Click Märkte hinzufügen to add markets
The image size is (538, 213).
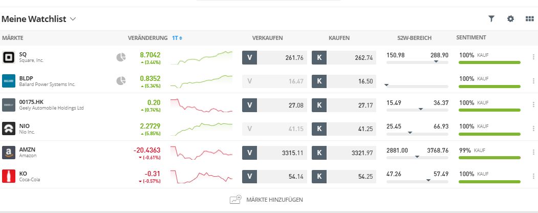pos(267,200)
